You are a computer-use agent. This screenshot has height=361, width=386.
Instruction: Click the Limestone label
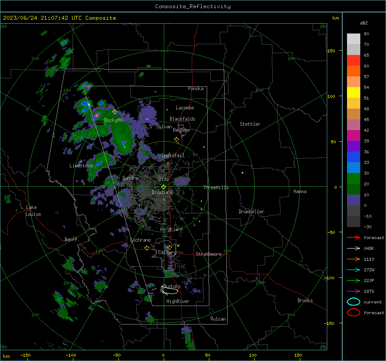point(81,166)
